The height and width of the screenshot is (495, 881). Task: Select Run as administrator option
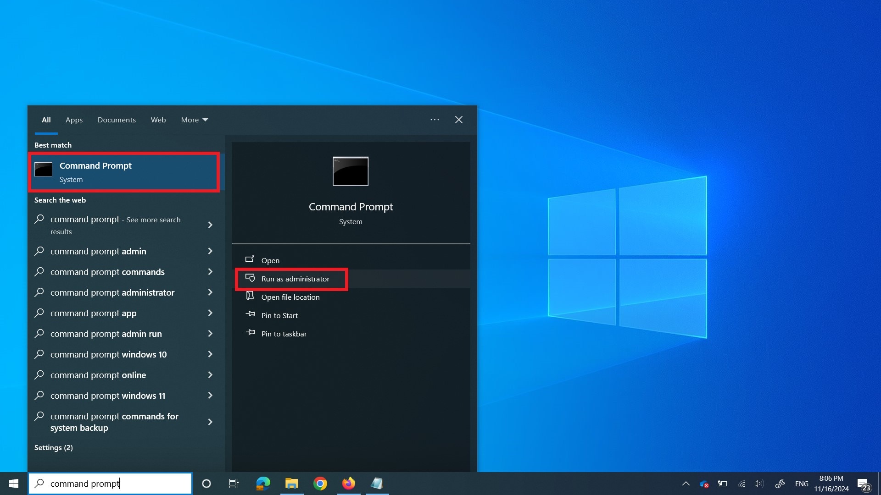click(x=295, y=279)
